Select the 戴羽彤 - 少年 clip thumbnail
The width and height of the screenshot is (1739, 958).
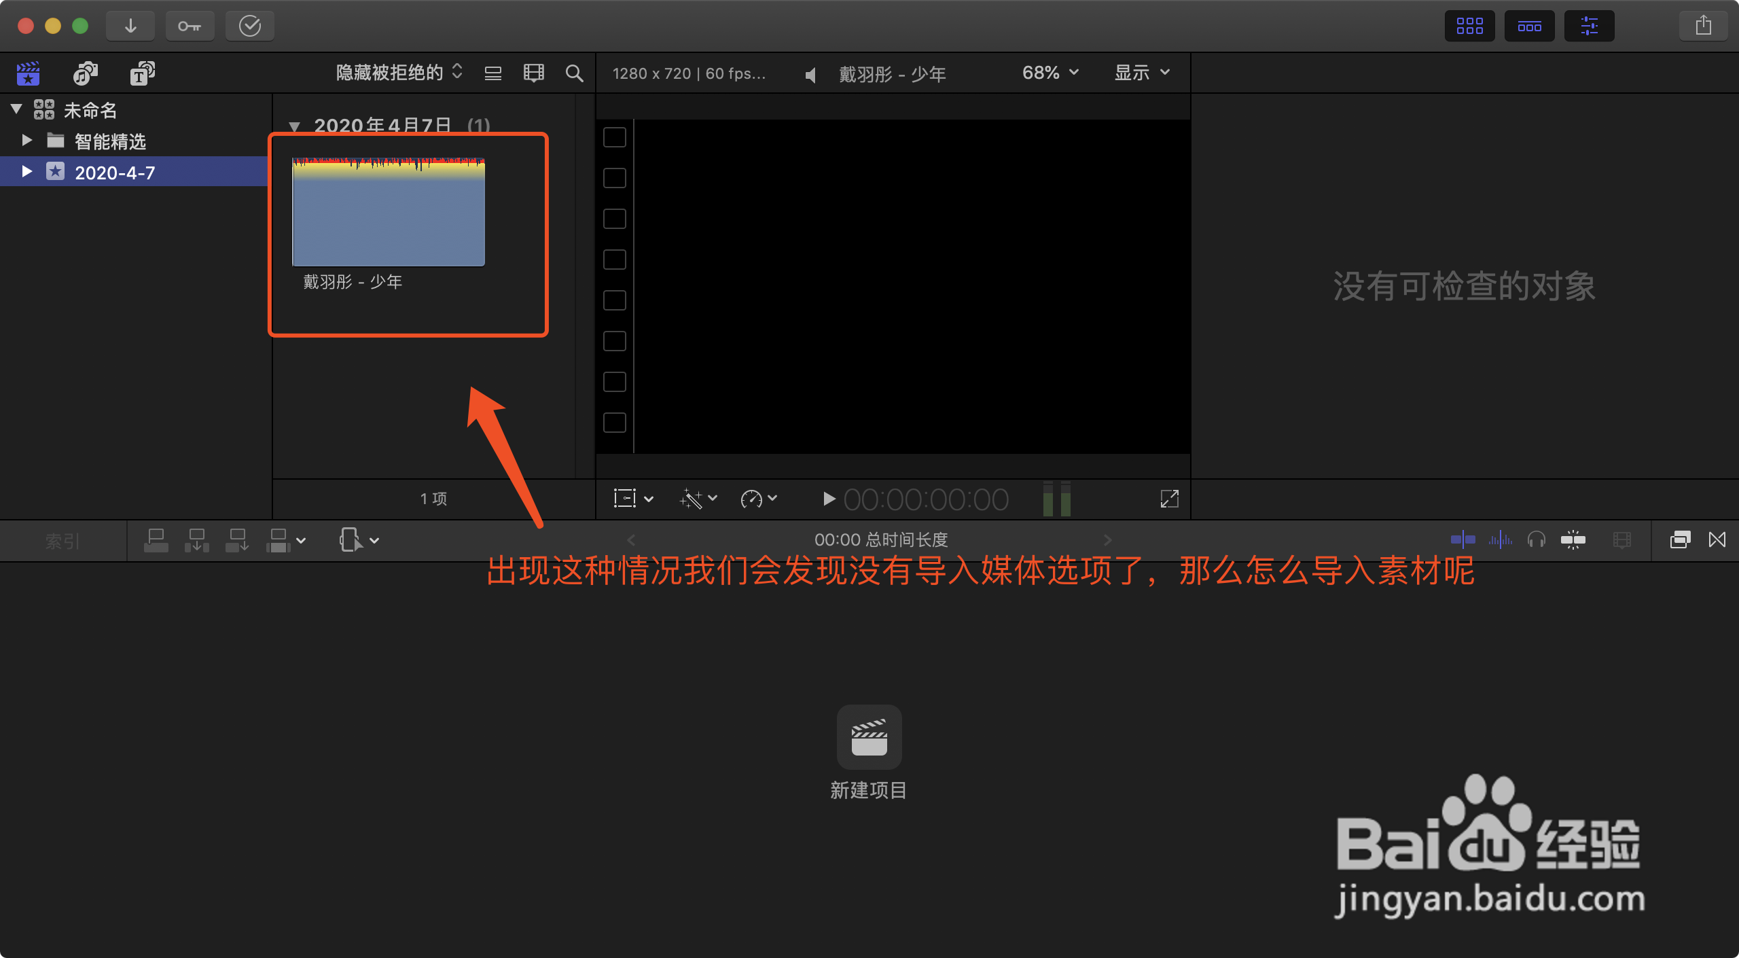click(x=388, y=212)
